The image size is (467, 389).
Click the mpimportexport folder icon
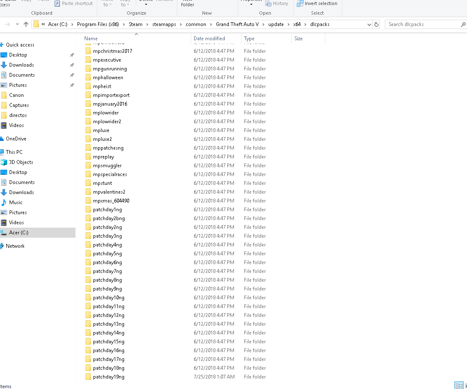coord(88,95)
